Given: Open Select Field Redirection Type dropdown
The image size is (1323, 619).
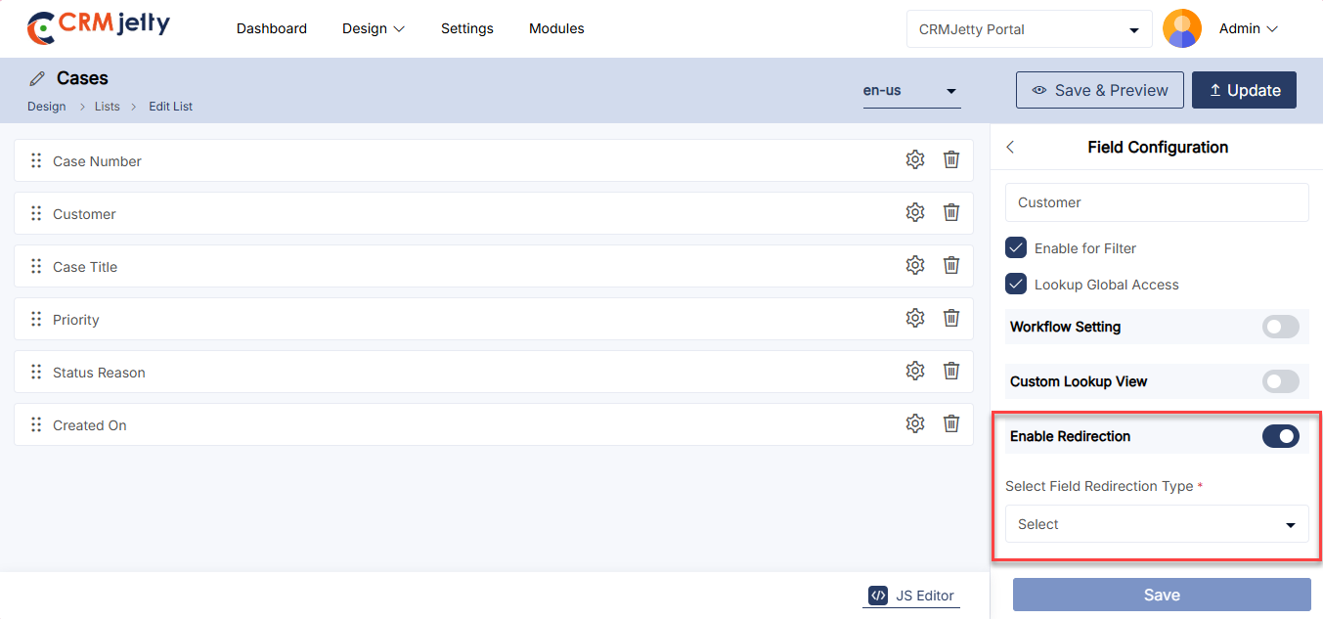Looking at the screenshot, I should click(x=1156, y=524).
